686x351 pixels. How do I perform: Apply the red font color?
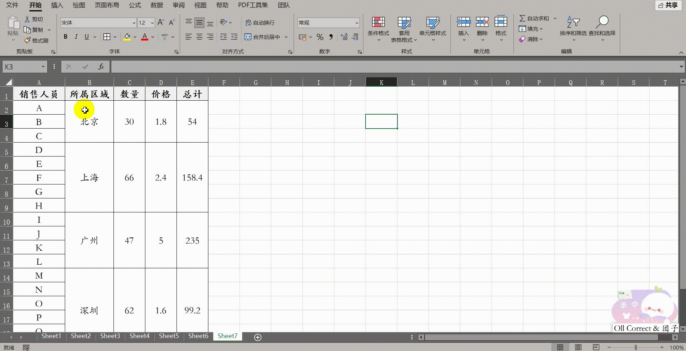(x=145, y=37)
